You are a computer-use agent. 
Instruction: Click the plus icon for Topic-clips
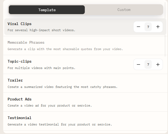tap(158, 64)
